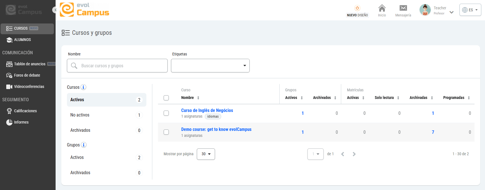Check the Curso de Inglês de Negócios checkbox
Screen dimensions: 485x190
tap(166, 113)
